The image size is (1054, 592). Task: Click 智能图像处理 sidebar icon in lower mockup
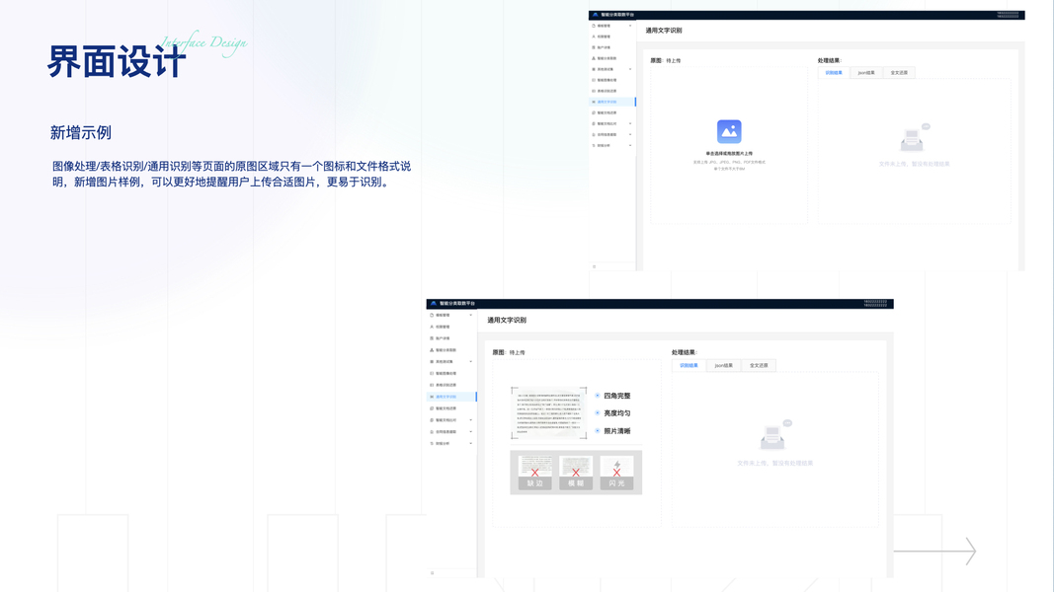(432, 373)
